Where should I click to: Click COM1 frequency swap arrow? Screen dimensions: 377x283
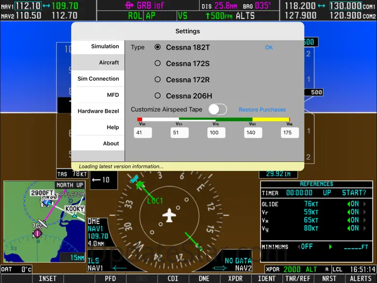[322, 5]
